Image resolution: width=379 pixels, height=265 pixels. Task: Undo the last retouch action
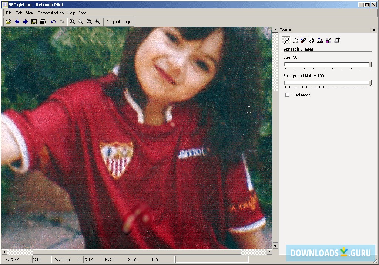coord(54,21)
